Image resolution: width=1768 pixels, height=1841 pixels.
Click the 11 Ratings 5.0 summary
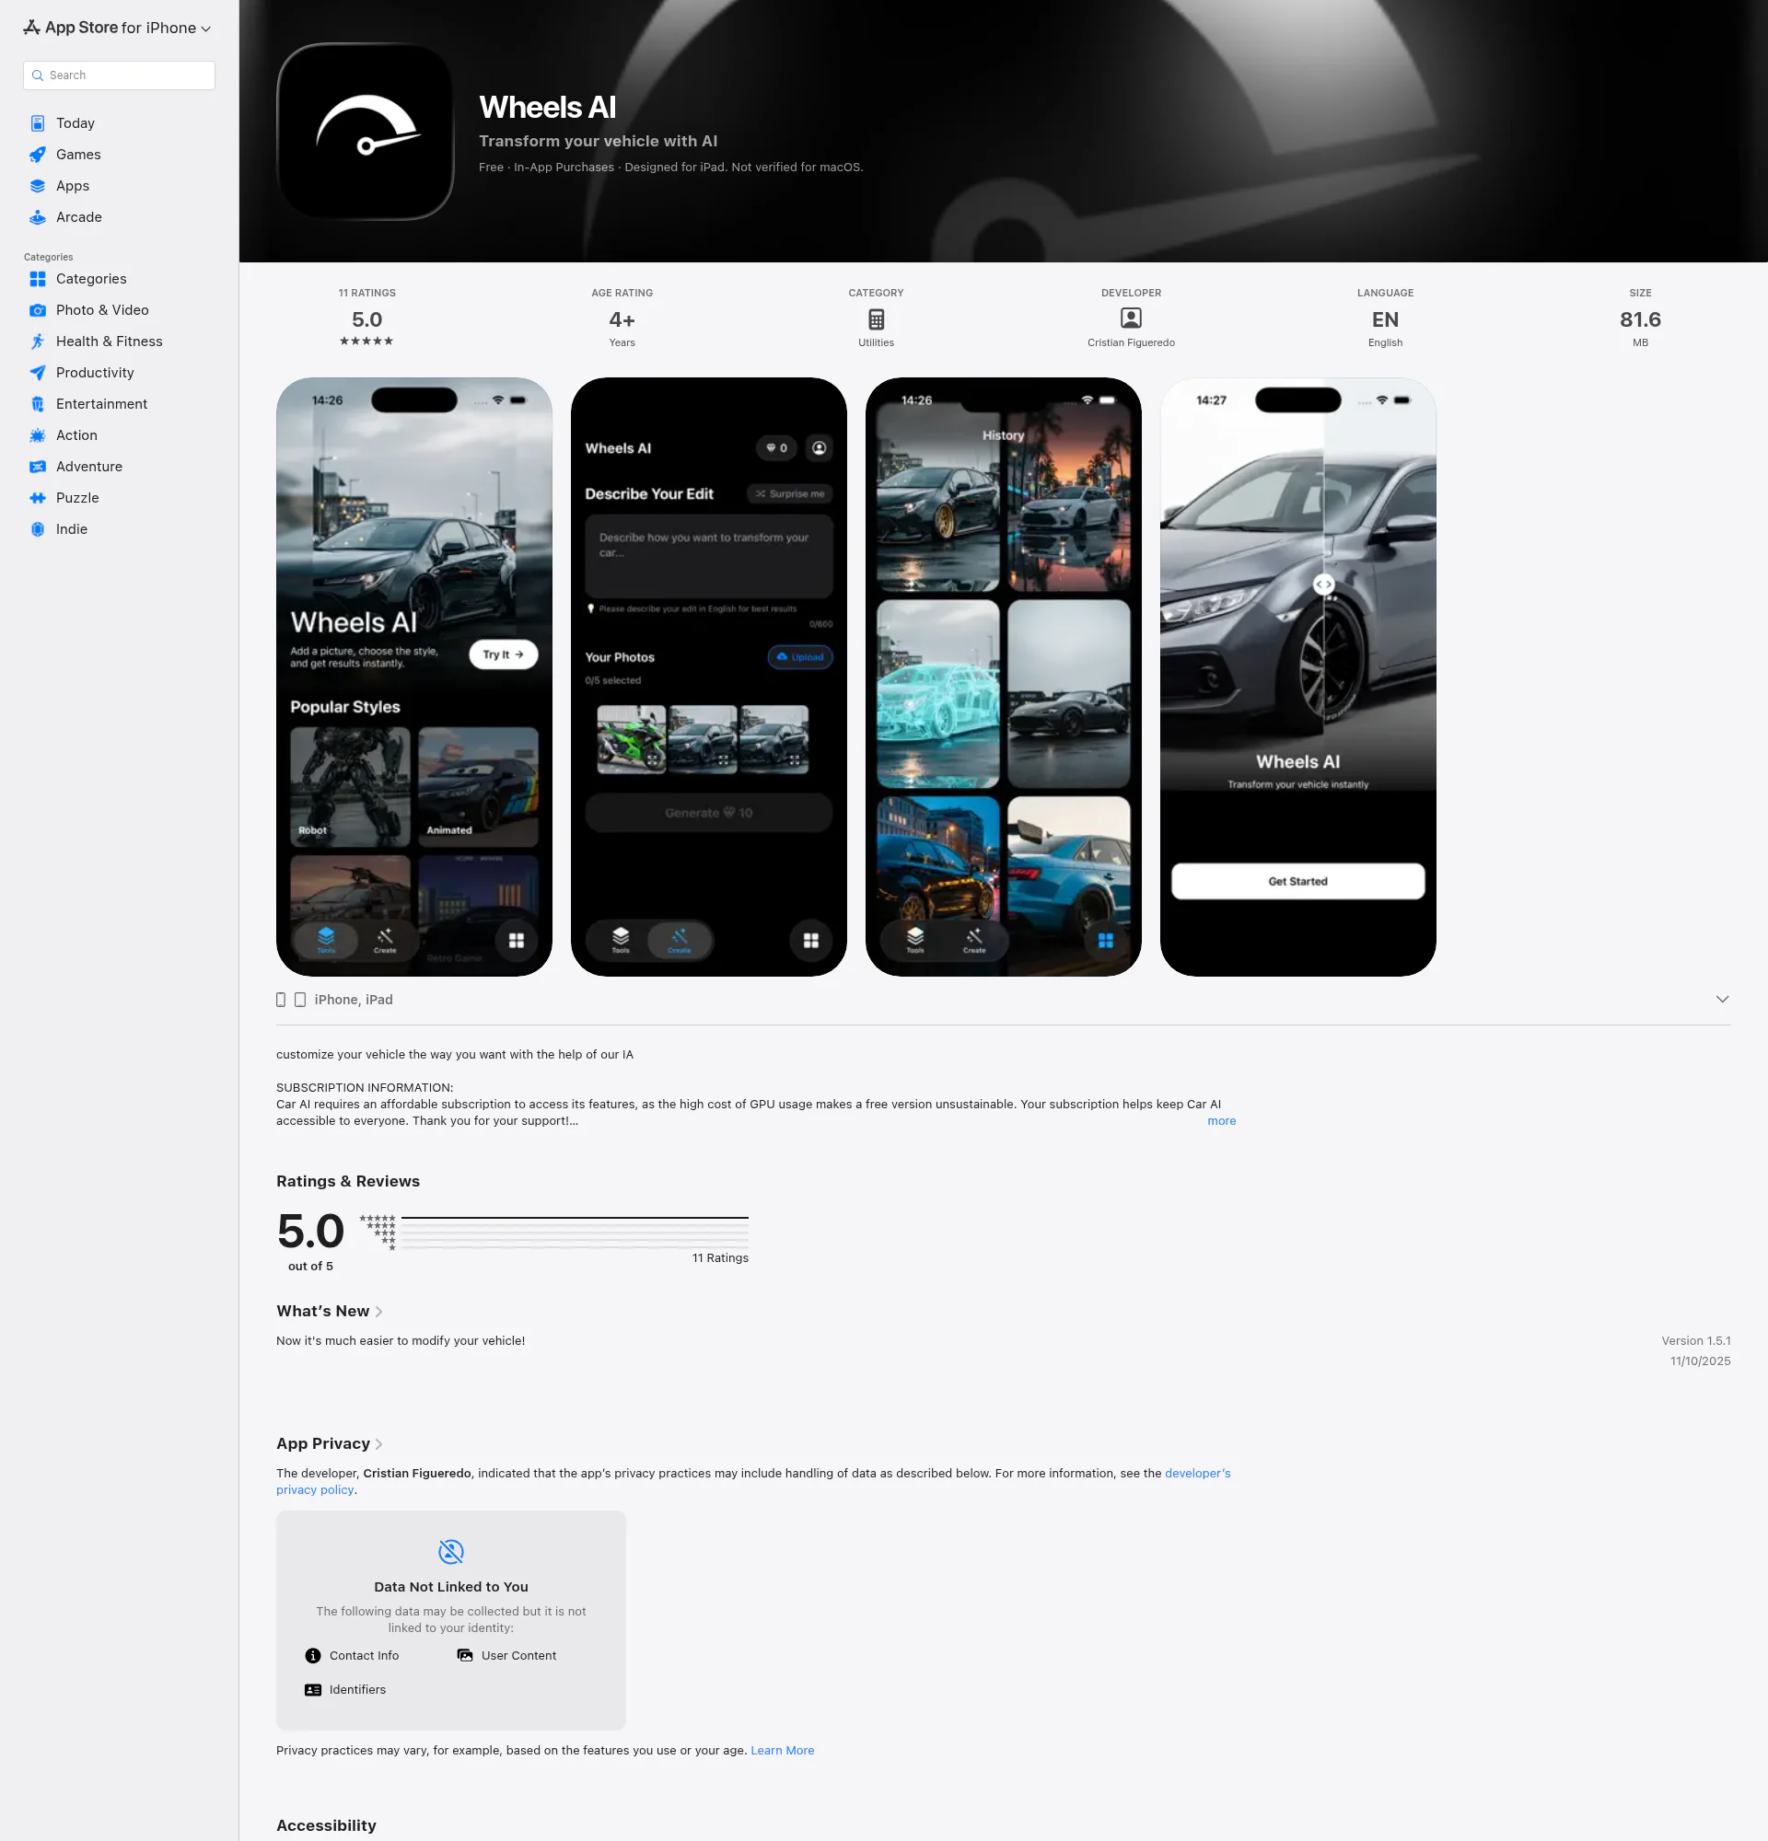pos(366,318)
